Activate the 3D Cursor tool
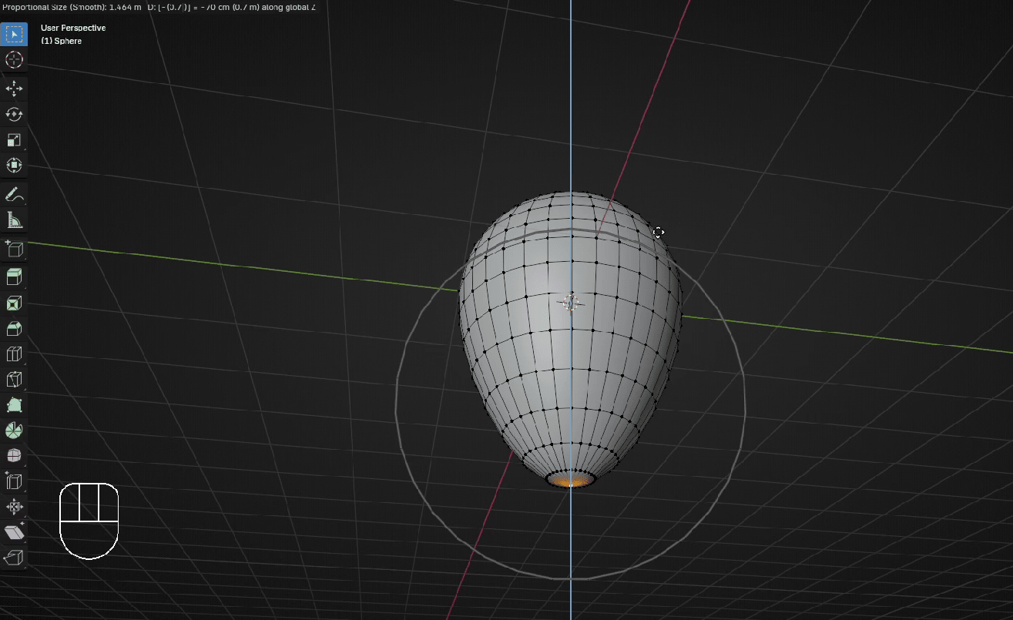1013x620 pixels. (14, 59)
